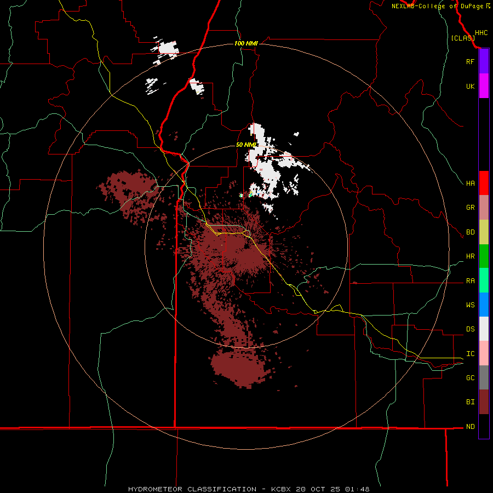Click the GR legend label
The image size is (493, 493).
pos(470,208)
